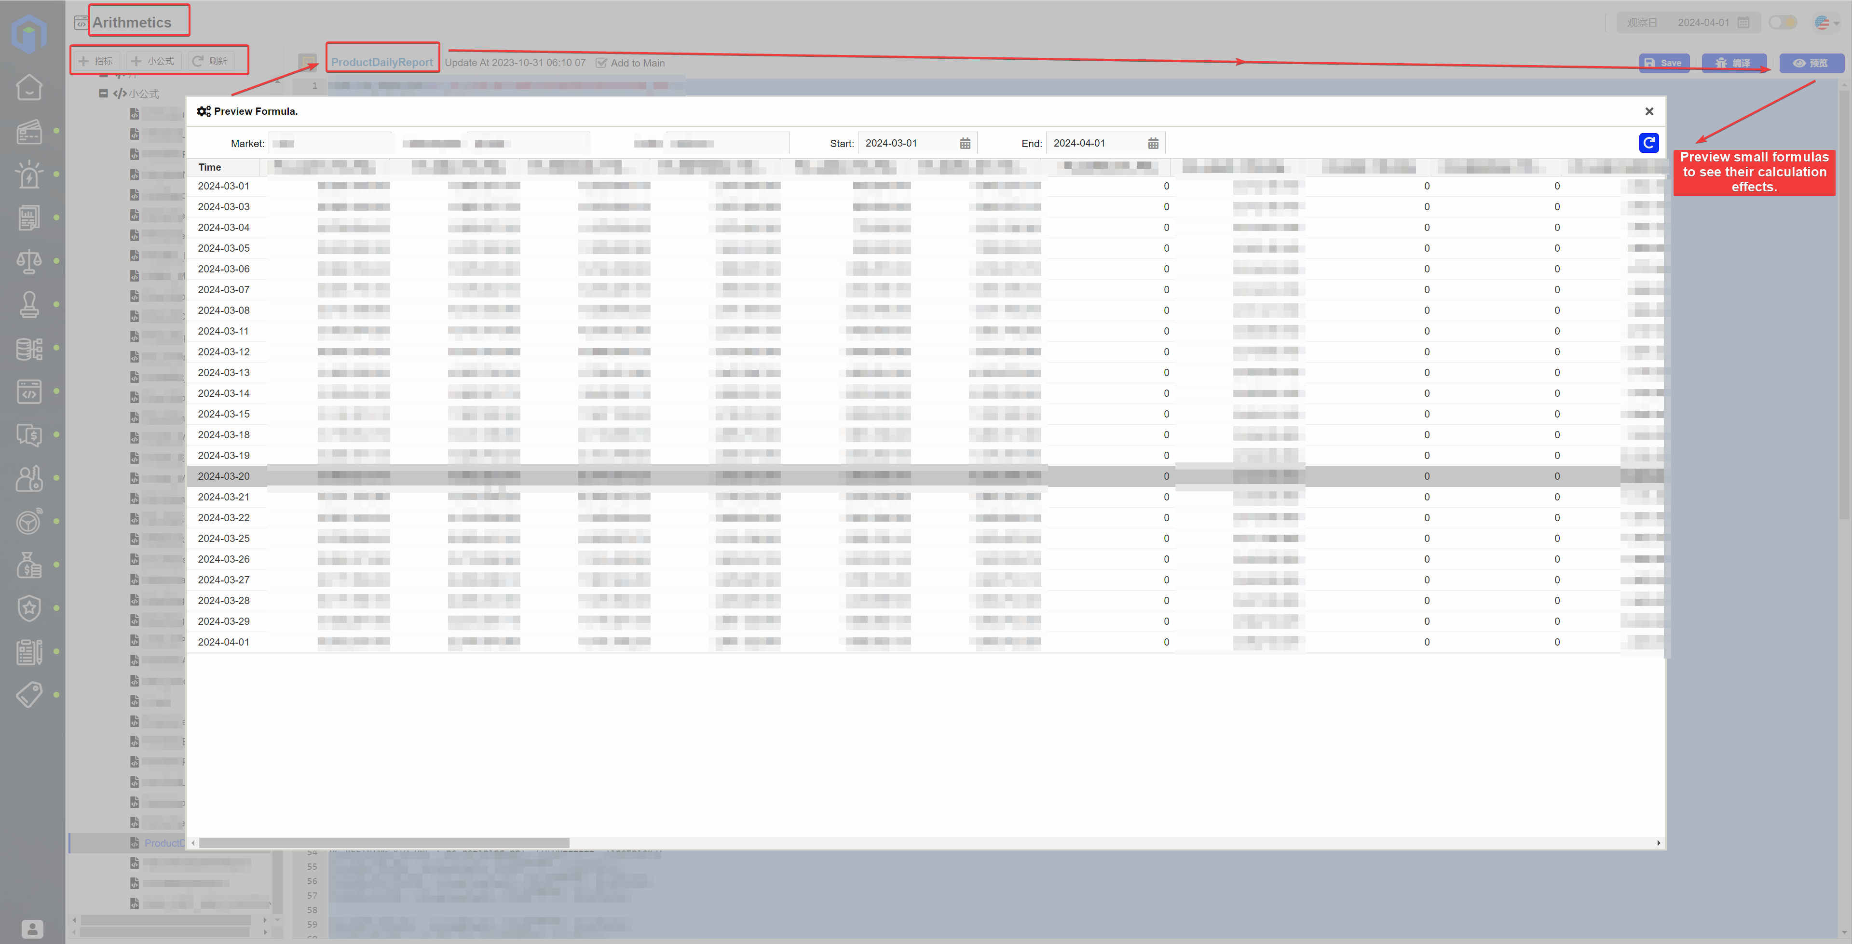
Task: Click the 指标 add indicator button
Action: click(x=96, y=61)
